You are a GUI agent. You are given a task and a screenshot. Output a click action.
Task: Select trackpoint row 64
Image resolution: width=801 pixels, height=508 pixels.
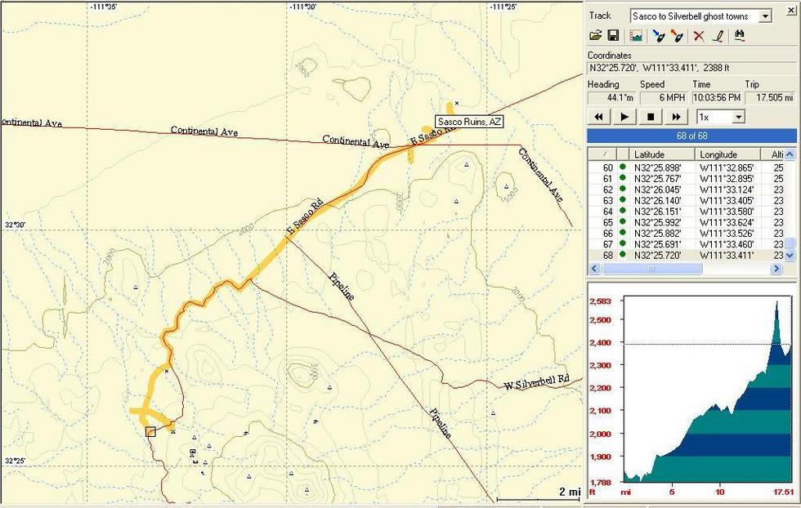click(686, 212)
